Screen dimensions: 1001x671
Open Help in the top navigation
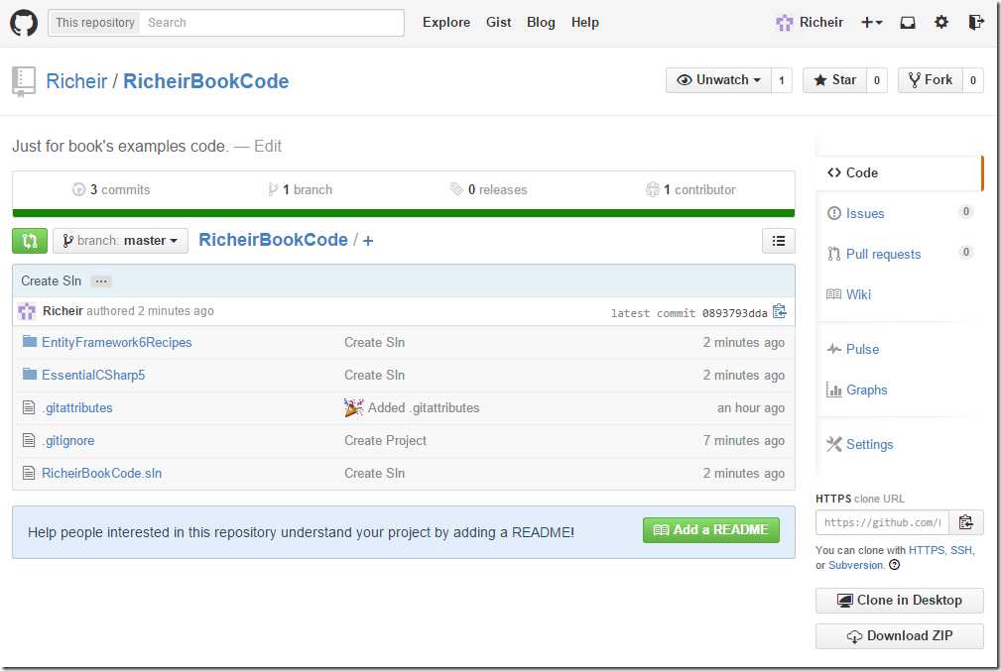[x=584, y=23]
